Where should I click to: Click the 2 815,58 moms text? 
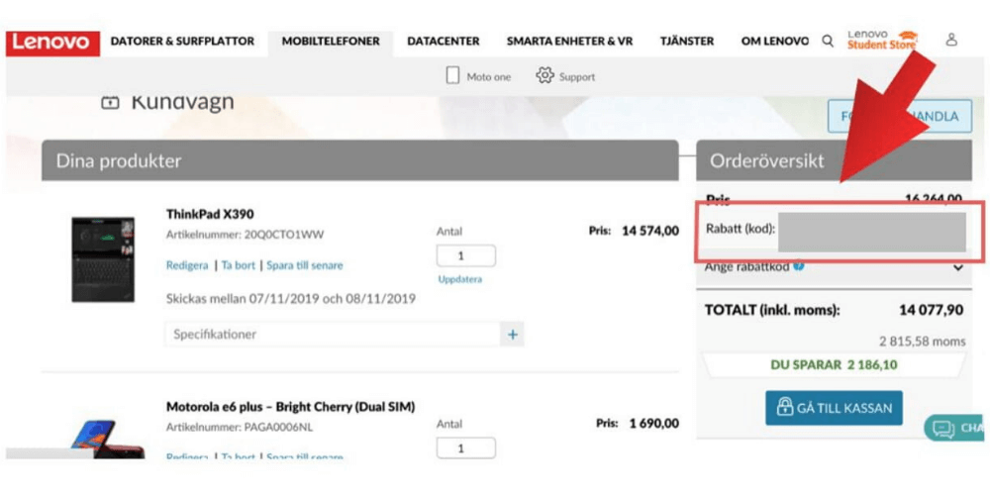coord(923,342)
